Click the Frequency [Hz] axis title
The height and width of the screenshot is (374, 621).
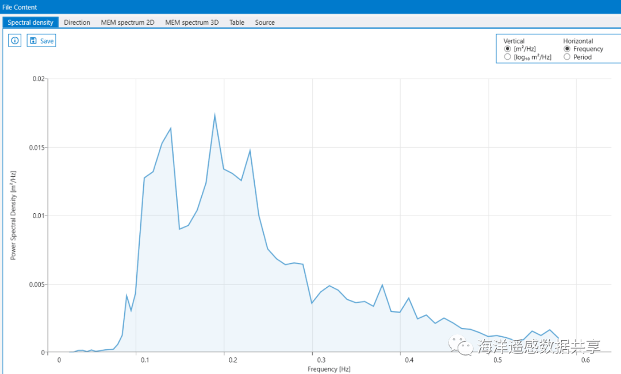(329, 369)
